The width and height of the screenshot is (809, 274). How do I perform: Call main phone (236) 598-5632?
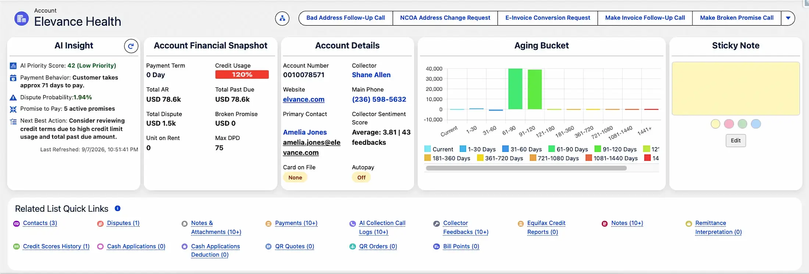coord(379,100)
